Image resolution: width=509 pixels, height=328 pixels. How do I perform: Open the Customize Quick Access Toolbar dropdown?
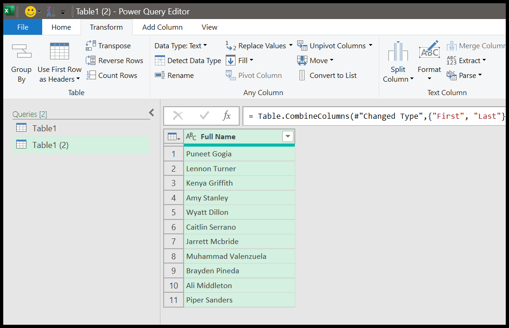[x=63, y=13]
